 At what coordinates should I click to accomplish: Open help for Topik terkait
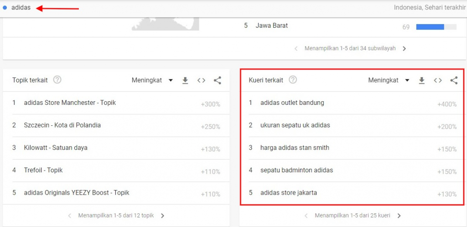tap(57, 80)
